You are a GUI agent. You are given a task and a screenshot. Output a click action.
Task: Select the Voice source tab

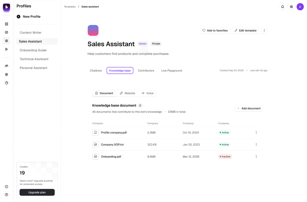coord(147,93)
